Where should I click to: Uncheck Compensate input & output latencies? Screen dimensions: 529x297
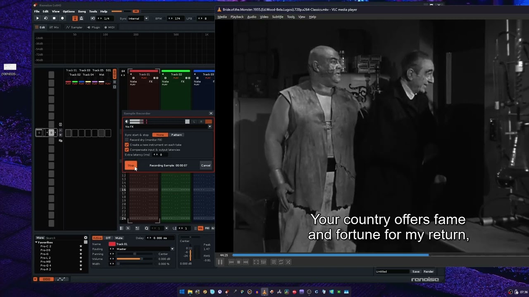[127, 150]
